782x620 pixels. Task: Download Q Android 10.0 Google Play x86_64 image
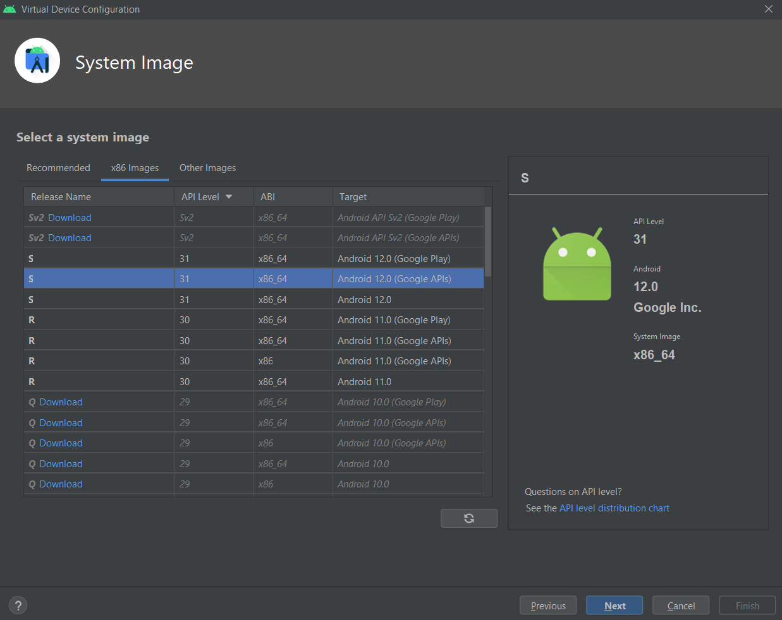[x=61, y=402]
